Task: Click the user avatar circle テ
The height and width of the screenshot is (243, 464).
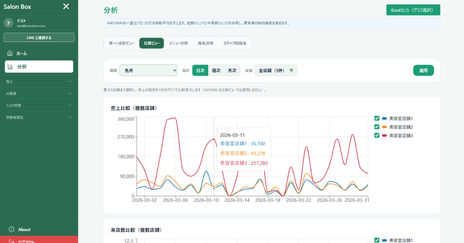Action: (x=9, y=23)
